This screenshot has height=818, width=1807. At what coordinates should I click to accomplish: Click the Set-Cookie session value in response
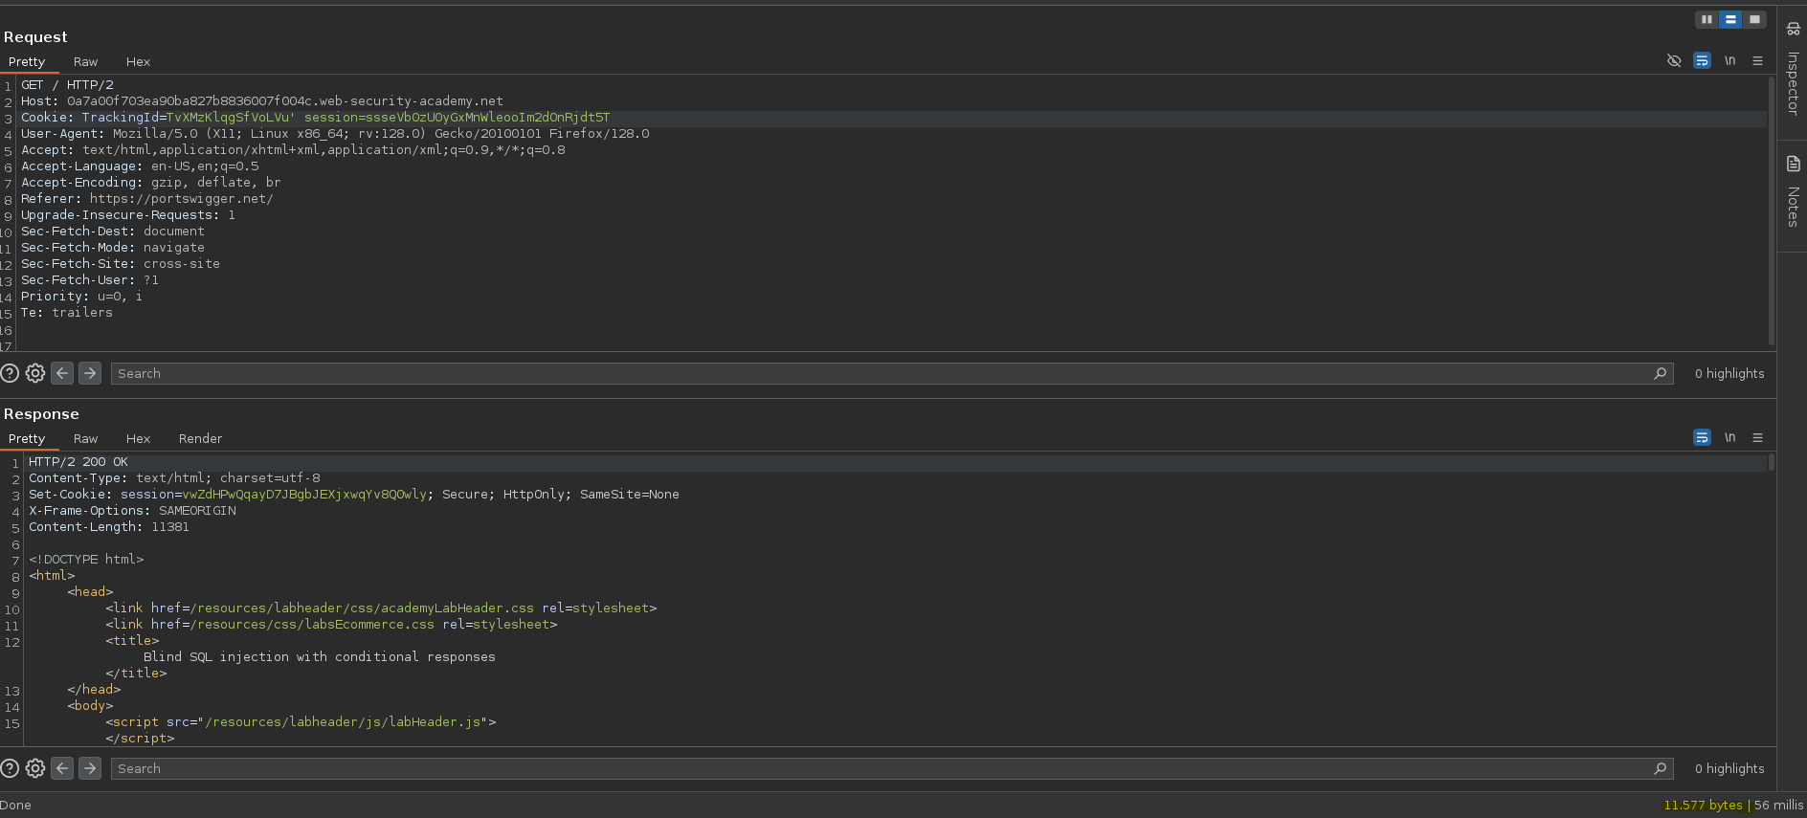coord(304,495)
